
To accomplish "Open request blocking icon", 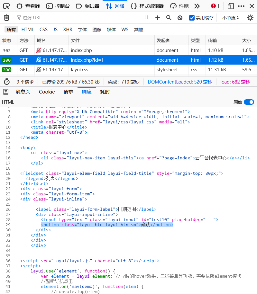I will (x=180, y=18).
